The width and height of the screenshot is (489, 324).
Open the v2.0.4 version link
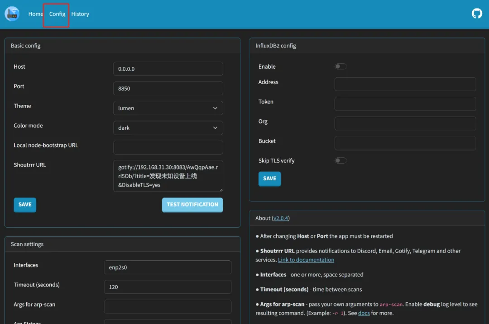tap(281, 218)
